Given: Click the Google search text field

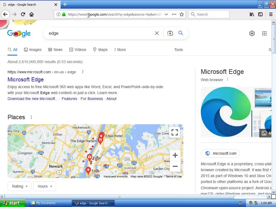Looking at the screenshot, I should click(x=100, y=33).
